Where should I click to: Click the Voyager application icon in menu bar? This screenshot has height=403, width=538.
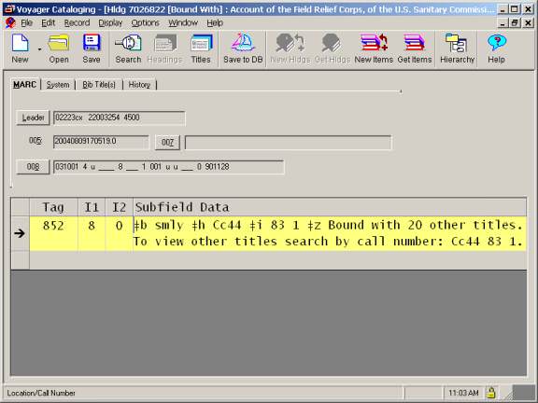(x=10, y=23)
